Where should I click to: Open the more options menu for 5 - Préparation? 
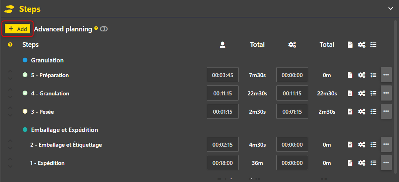click(x=386, y=75)
